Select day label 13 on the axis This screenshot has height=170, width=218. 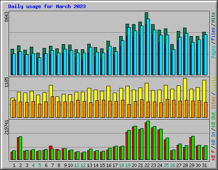click(89, 165)
